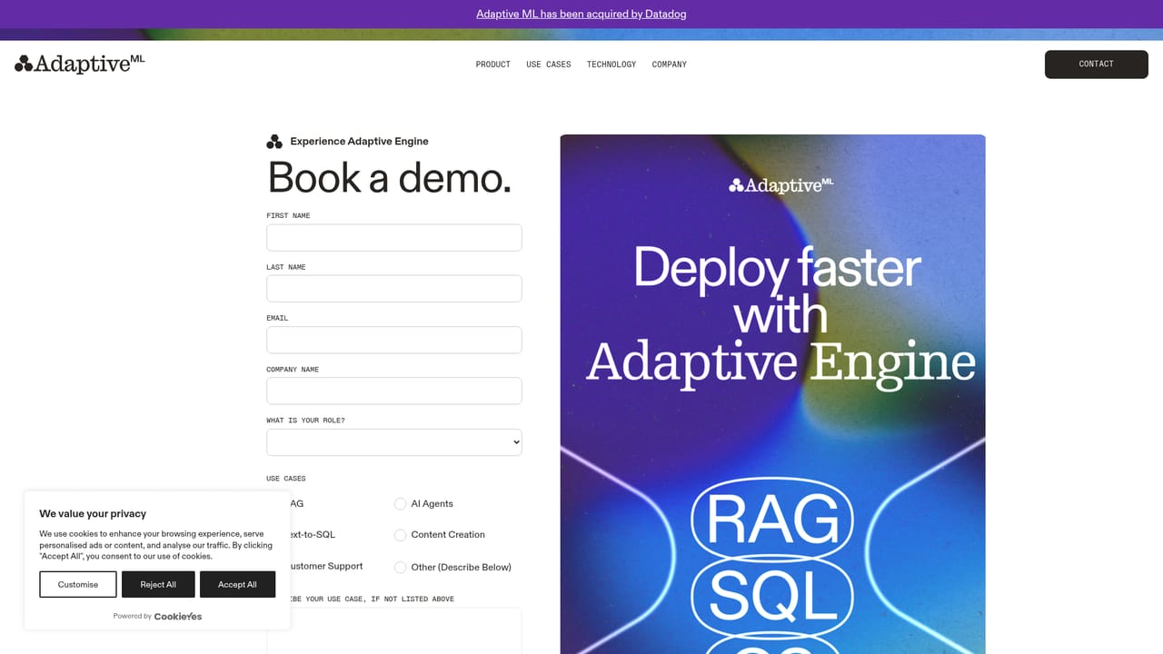This screenshot has height=654, width=1163.
Task: Open the Company menu
Action: click(x=670, y=64)
